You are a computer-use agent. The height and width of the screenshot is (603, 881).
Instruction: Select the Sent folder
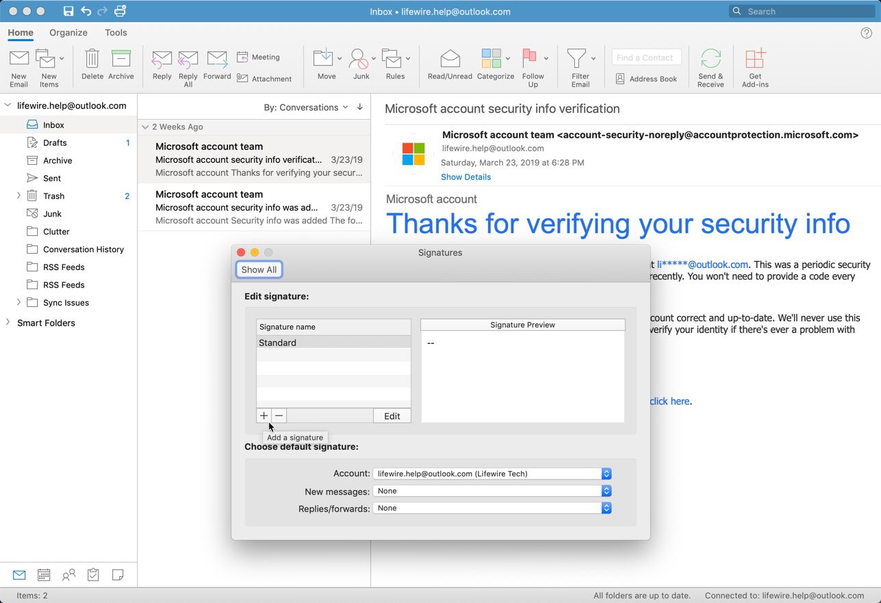(x=68, y=178)
